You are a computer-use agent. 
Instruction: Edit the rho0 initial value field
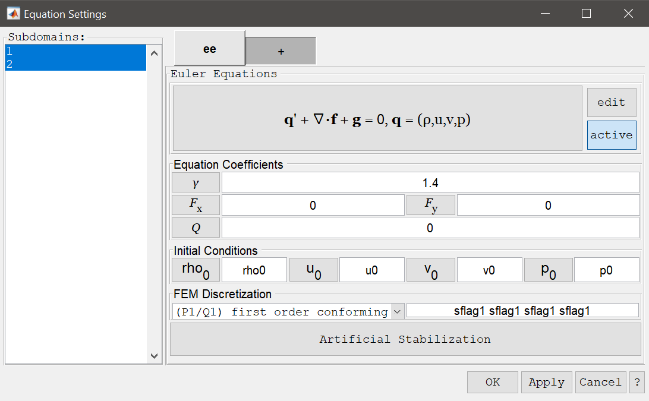tap(254, 270)
